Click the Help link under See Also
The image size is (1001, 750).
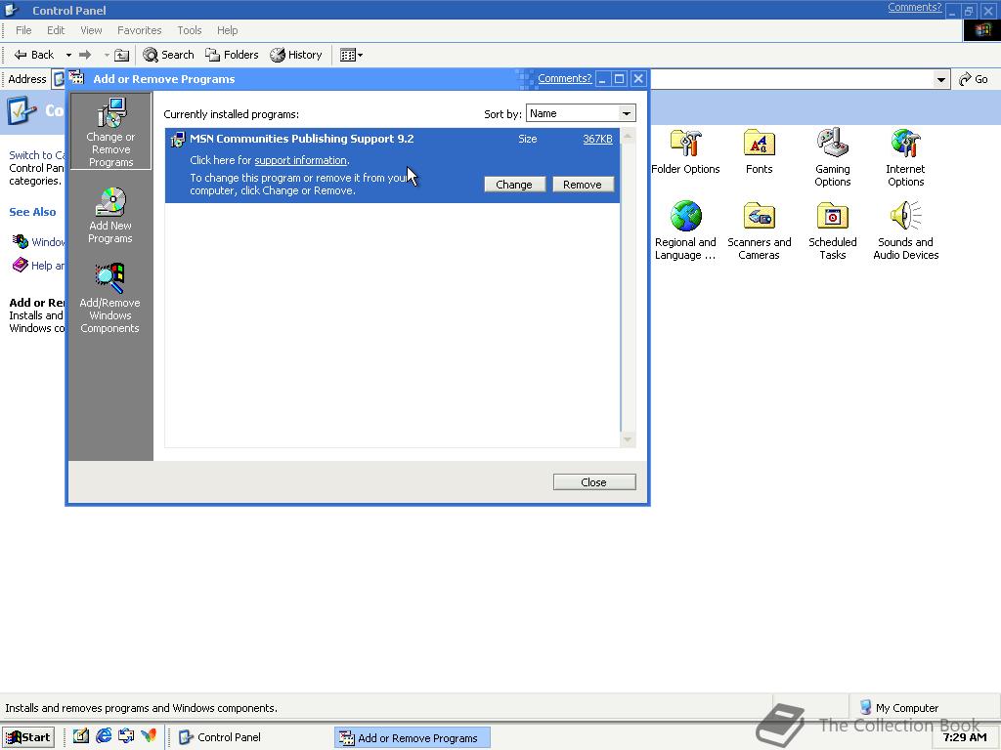click(x=38, y=266)
